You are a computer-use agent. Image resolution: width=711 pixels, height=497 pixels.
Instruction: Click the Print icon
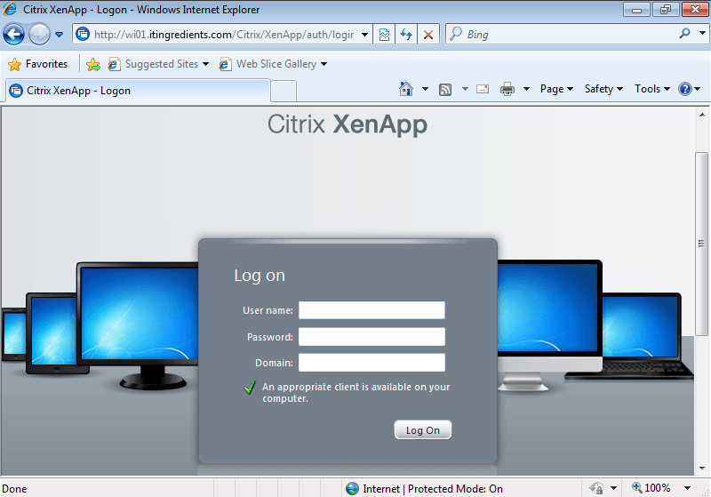pyautogui.click(x=507, y=89)
